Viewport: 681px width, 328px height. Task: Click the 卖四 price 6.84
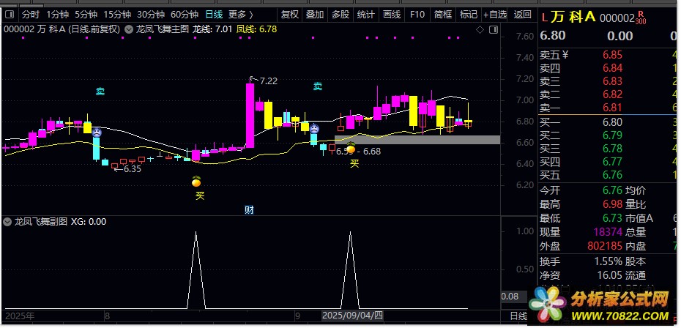(x=612, y=68)
